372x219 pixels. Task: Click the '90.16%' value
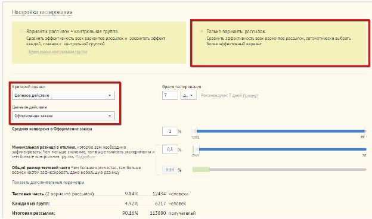pyautogui.click(x=130, y=213)
